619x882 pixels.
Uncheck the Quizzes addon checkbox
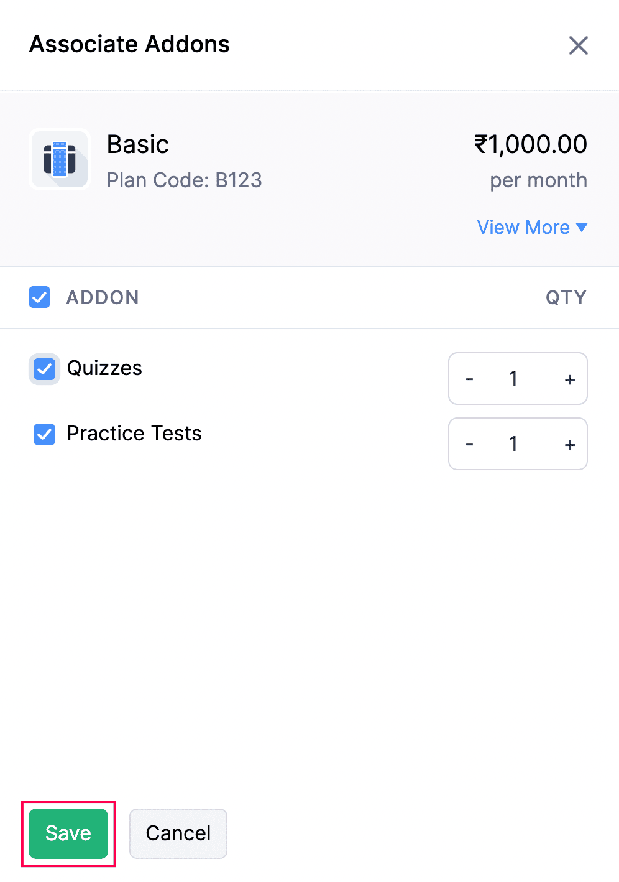(x=44, y=369)
